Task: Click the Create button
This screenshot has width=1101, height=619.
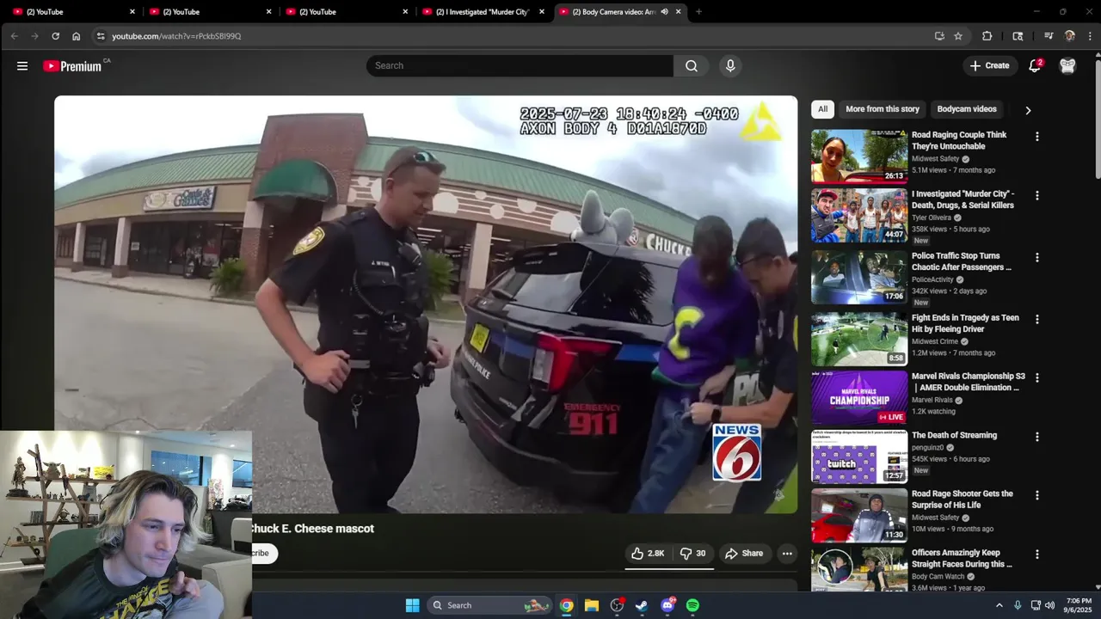Action: point(989,65)
